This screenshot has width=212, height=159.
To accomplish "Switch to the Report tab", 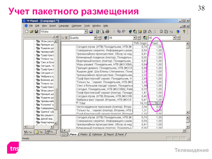I will 110,135.
